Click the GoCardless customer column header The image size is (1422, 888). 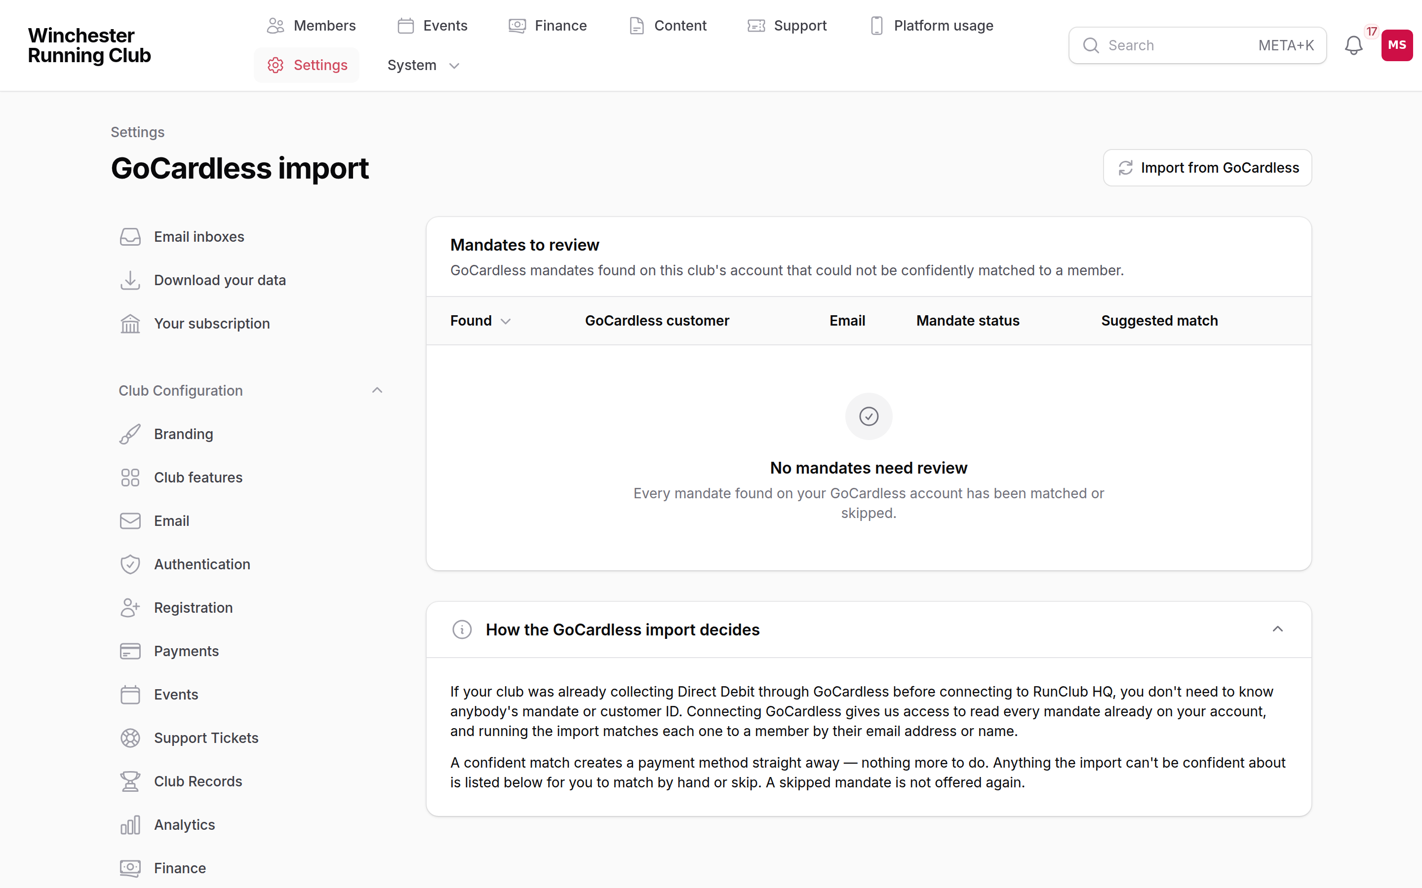656,321
